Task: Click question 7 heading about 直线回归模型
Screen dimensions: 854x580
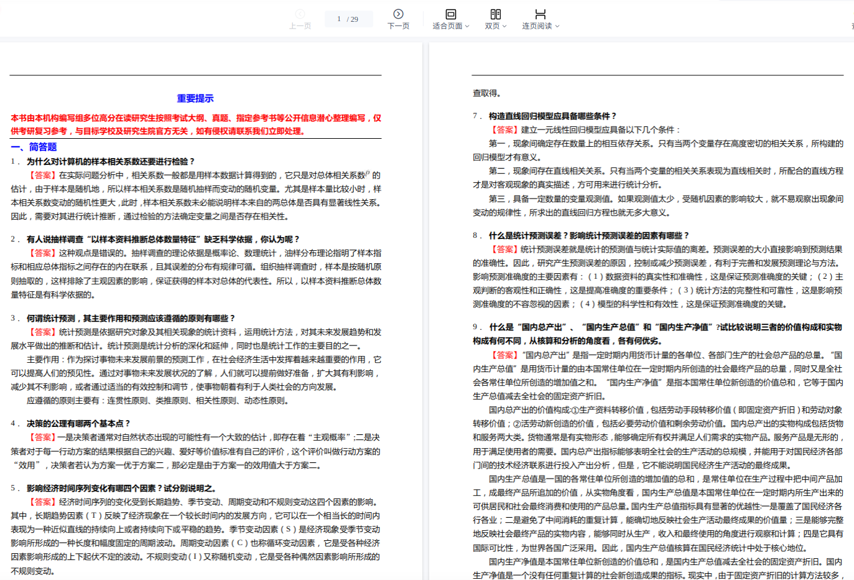Action: [552, 116]
